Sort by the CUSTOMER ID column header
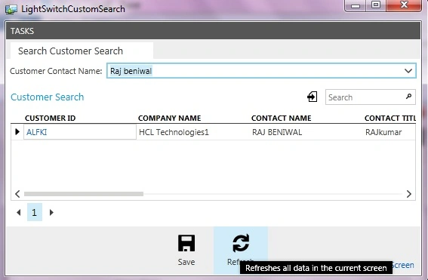This screenshot has height=280, width=428. [51, 118]
